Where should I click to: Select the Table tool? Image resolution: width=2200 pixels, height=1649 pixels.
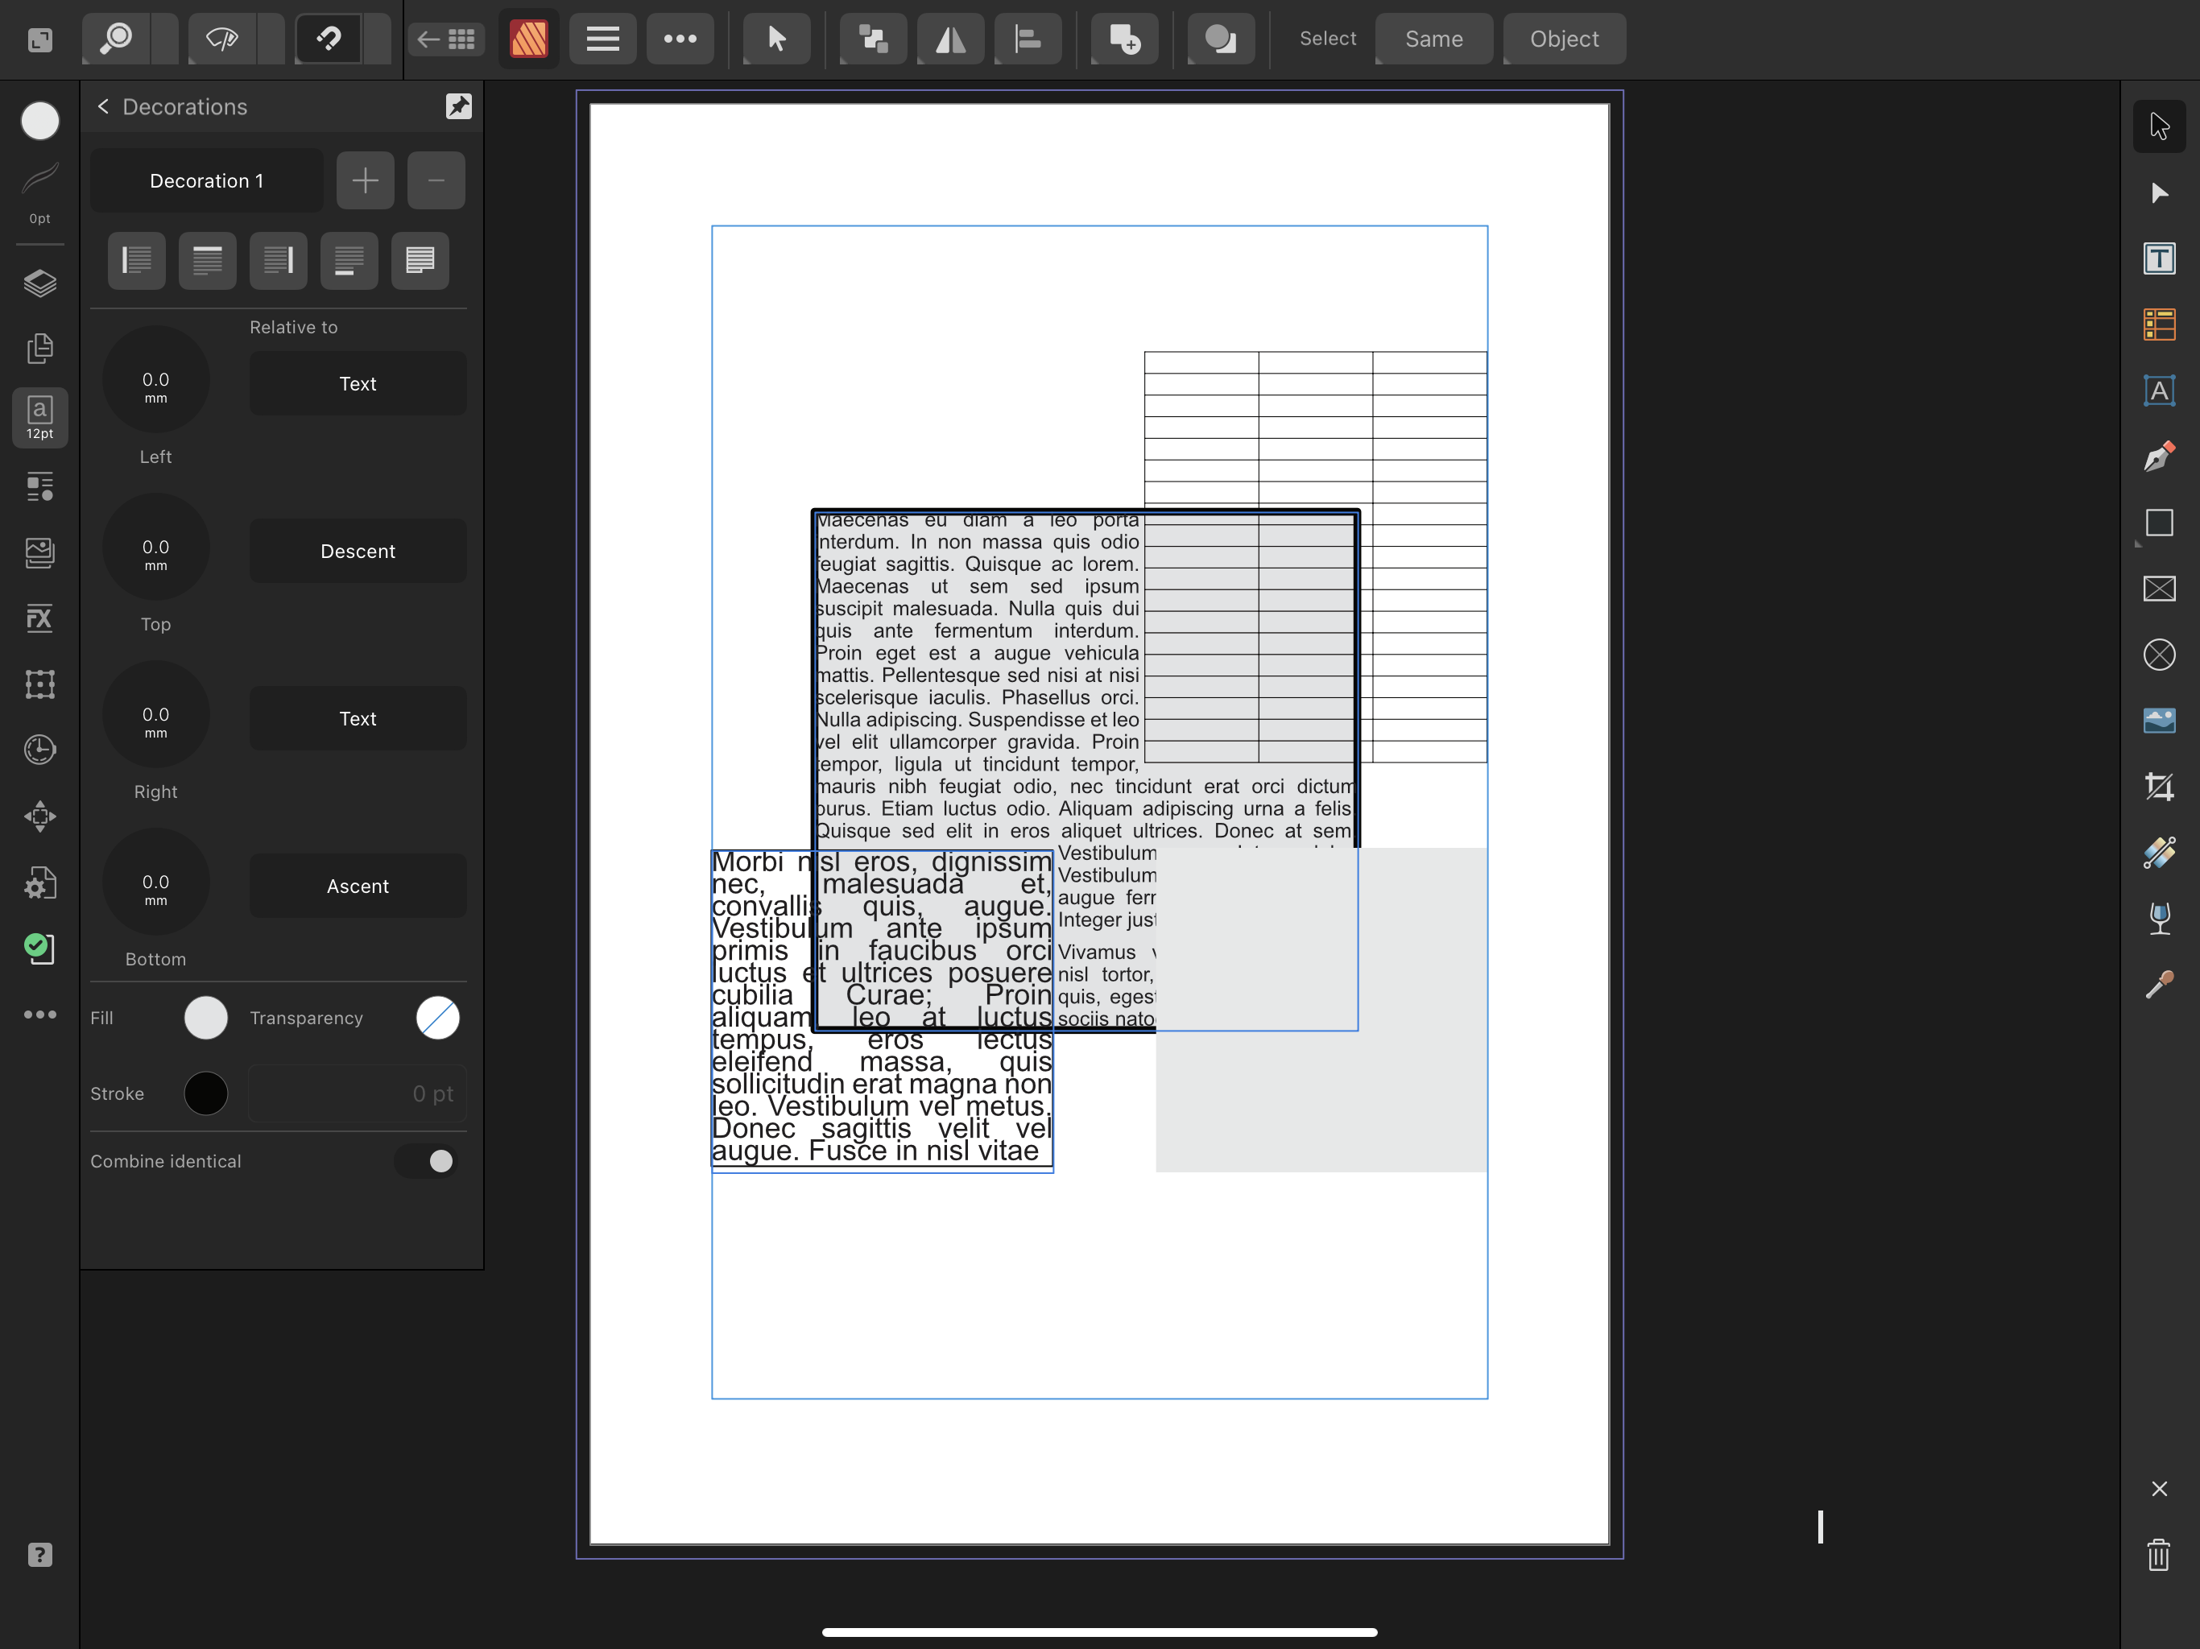[x=2158, y=324]
